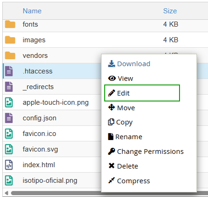Select the fonts folder name

pos(30,24)
